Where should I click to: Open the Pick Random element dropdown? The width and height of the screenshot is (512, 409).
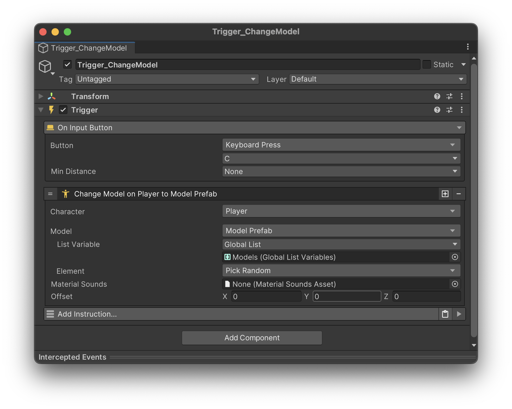[x=341, y=270]
